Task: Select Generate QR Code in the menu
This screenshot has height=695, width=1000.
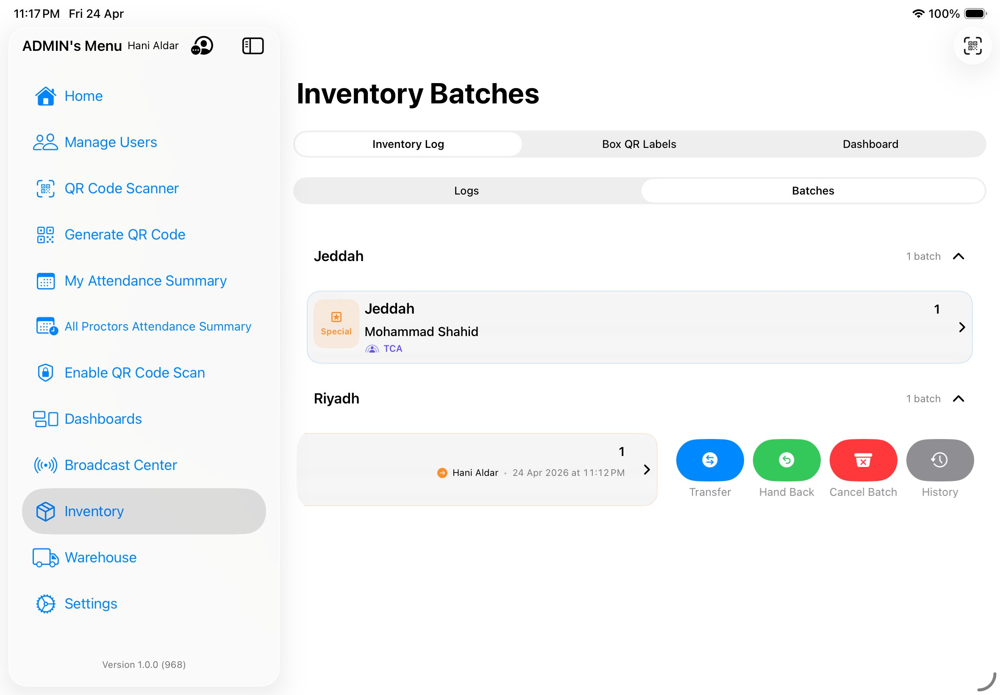Action: tap(125, 234)
